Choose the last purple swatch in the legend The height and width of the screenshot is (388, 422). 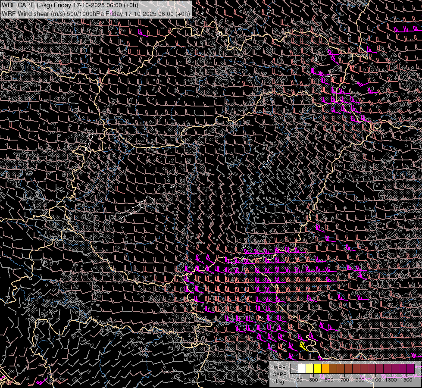pyautogui.click(x=410, y=369)
